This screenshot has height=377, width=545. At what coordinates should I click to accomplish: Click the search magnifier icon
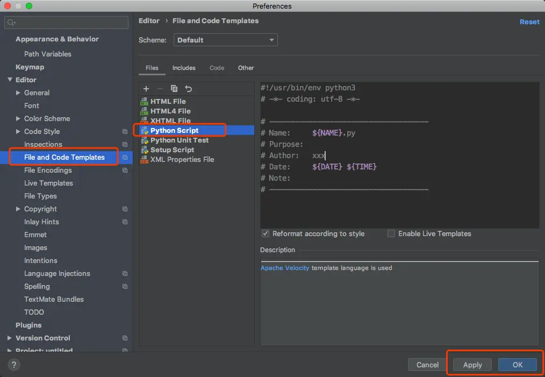[x=11, y=23]
